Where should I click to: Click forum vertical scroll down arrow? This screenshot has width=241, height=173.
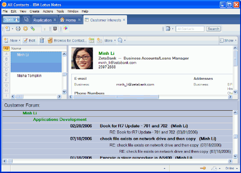[235, 156]
